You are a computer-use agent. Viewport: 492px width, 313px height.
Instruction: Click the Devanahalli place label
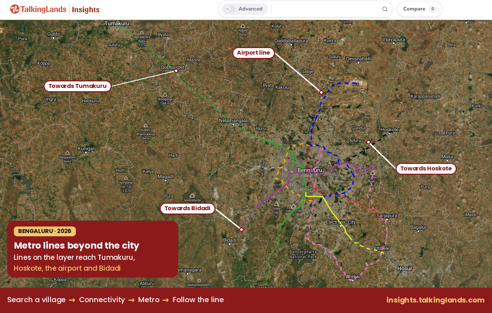358,59
